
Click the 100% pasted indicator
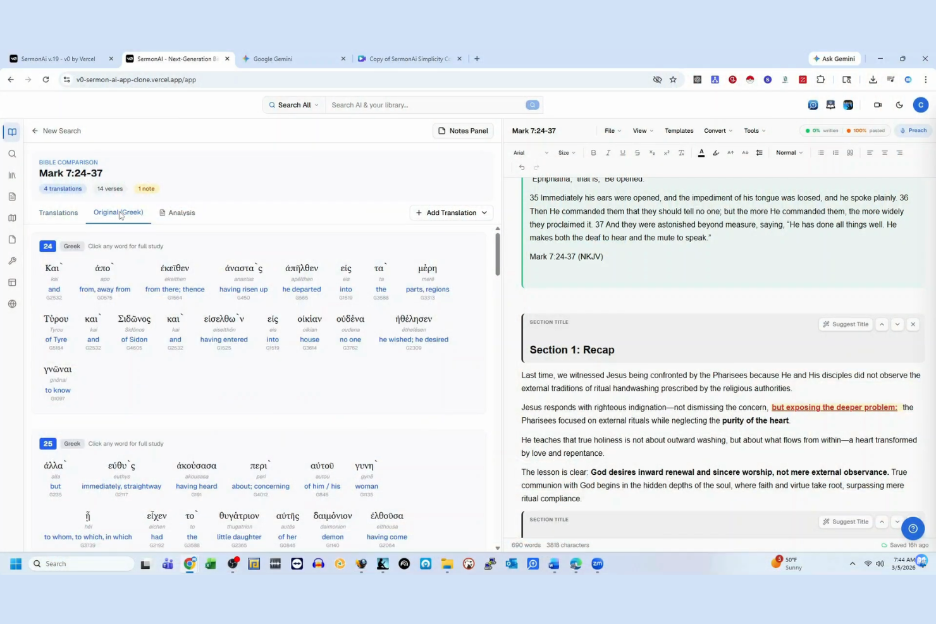[x=865, y=130]
